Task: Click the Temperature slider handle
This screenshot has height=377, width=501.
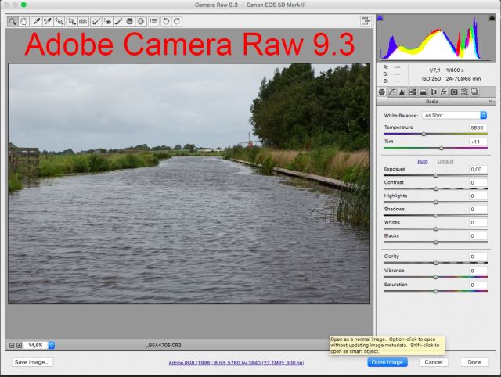Action: click(424, 134)
